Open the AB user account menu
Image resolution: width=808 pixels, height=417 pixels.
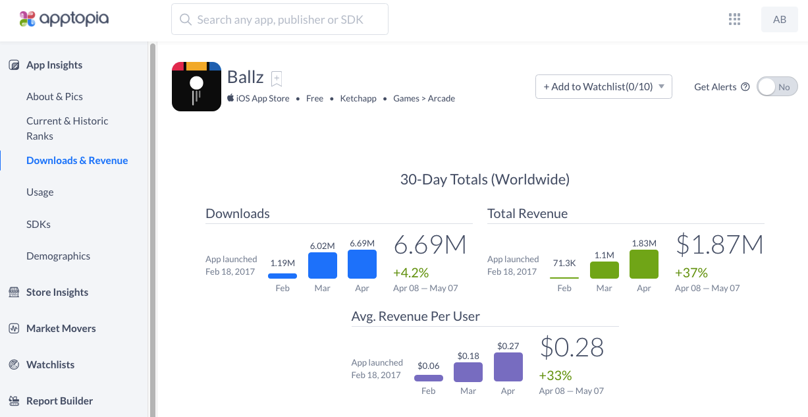[779, 19]
